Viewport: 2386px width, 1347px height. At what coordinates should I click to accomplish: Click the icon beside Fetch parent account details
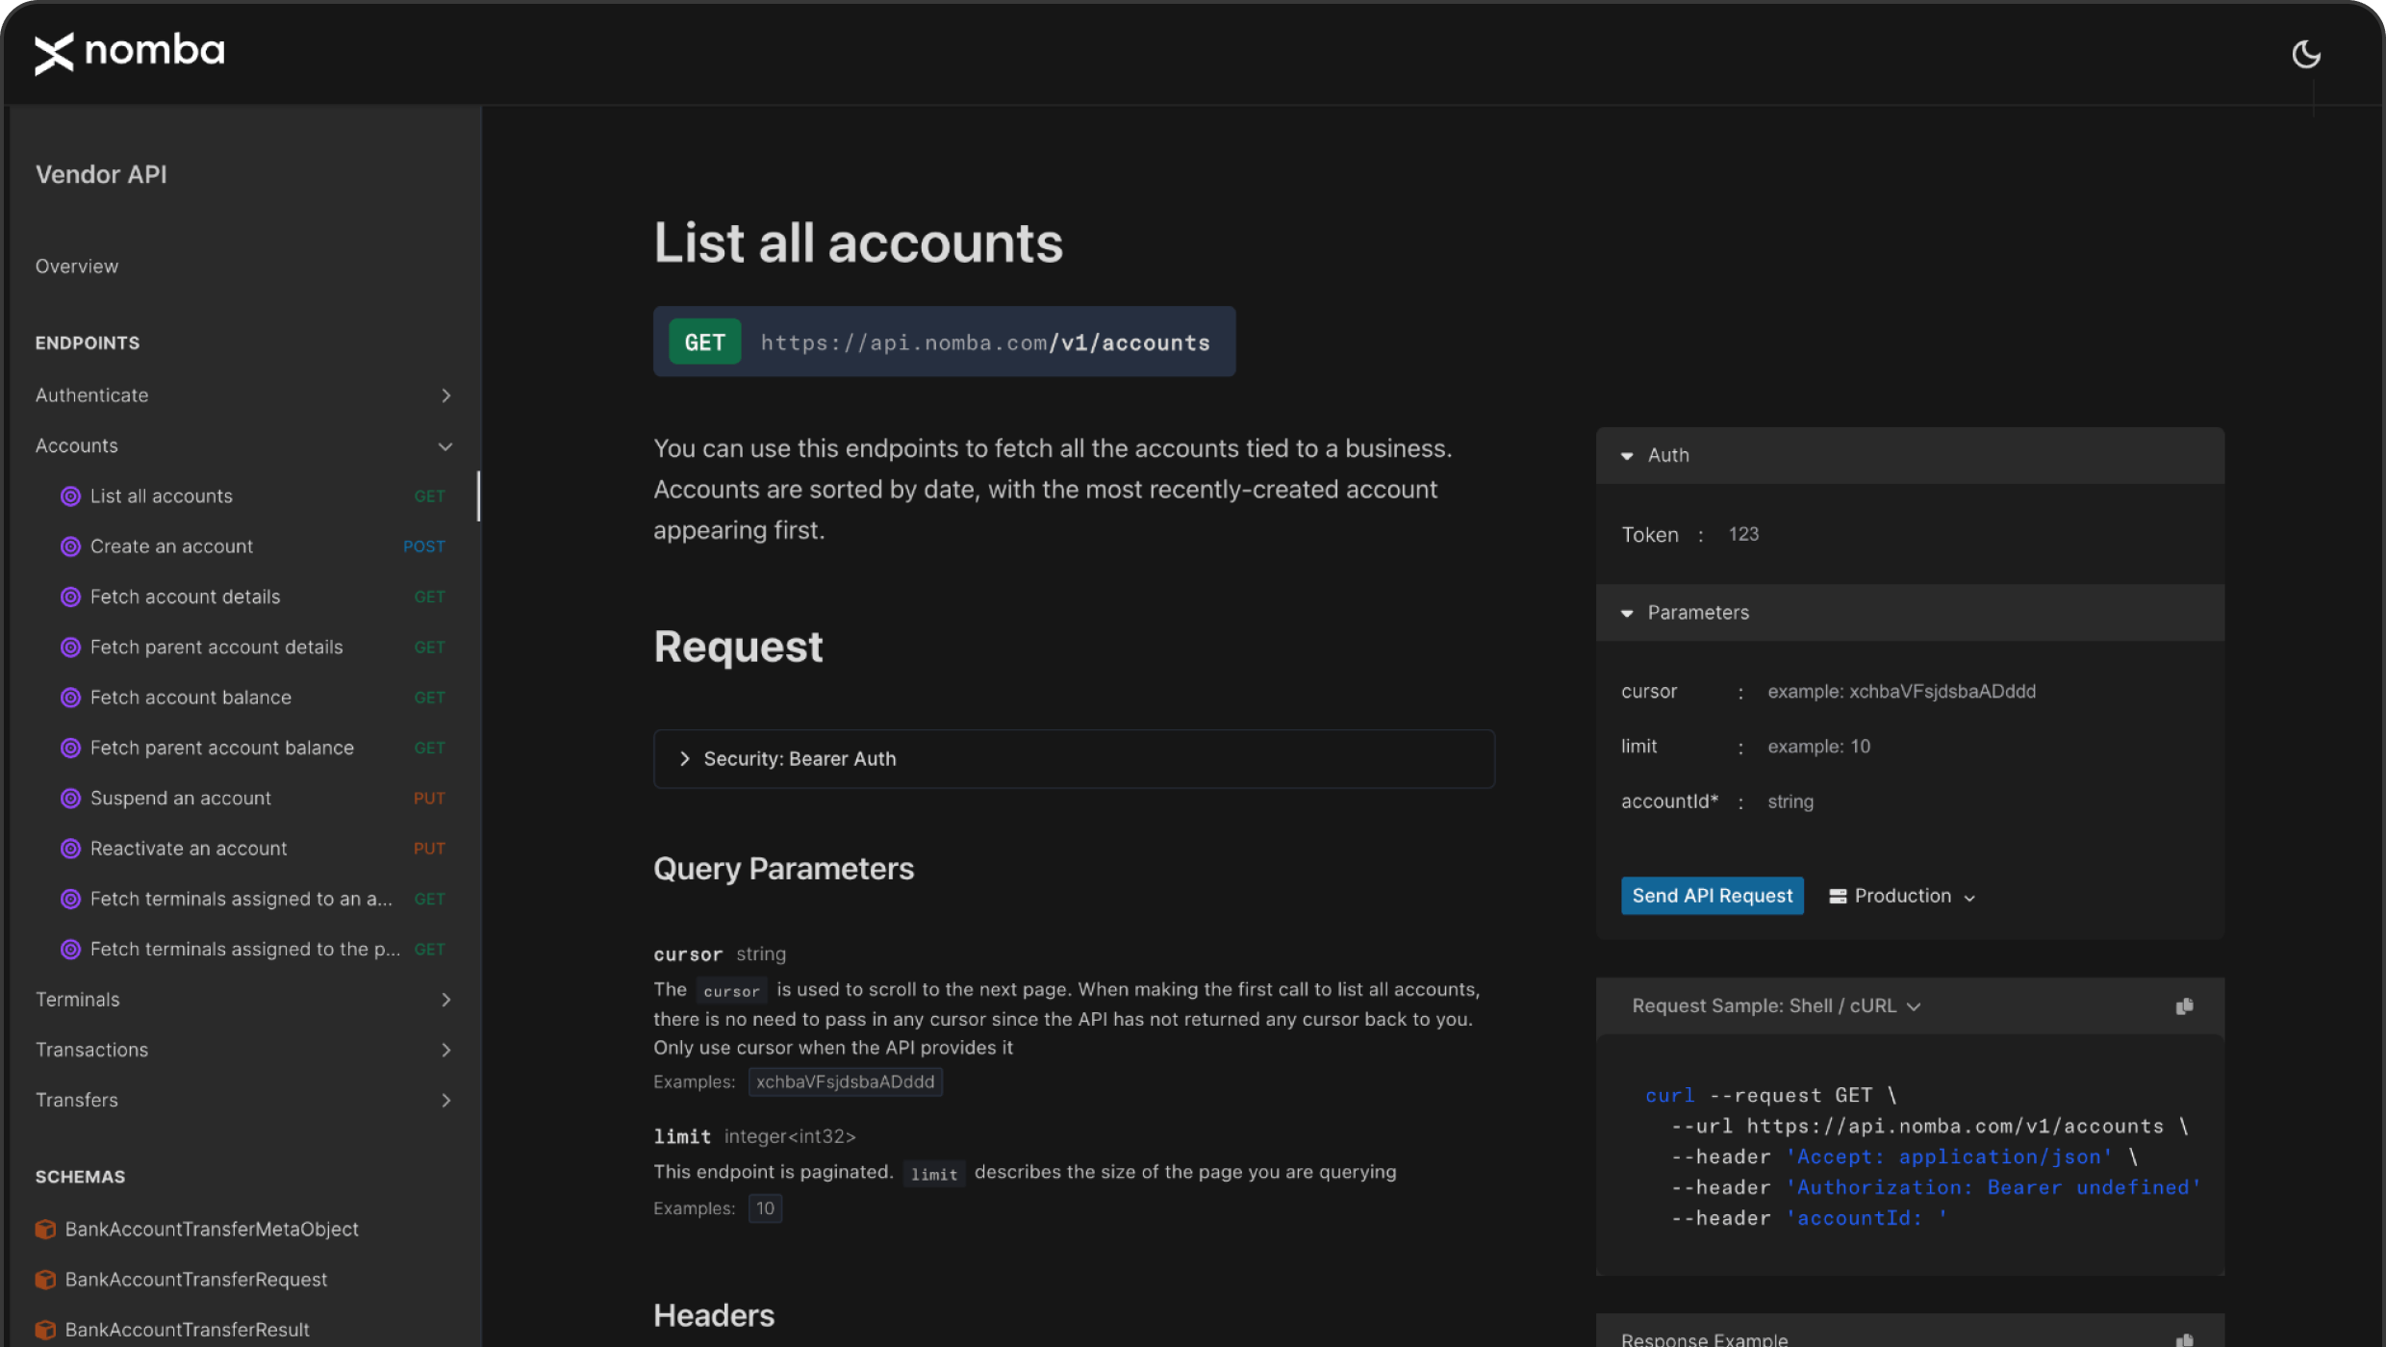tap(70, 648)
